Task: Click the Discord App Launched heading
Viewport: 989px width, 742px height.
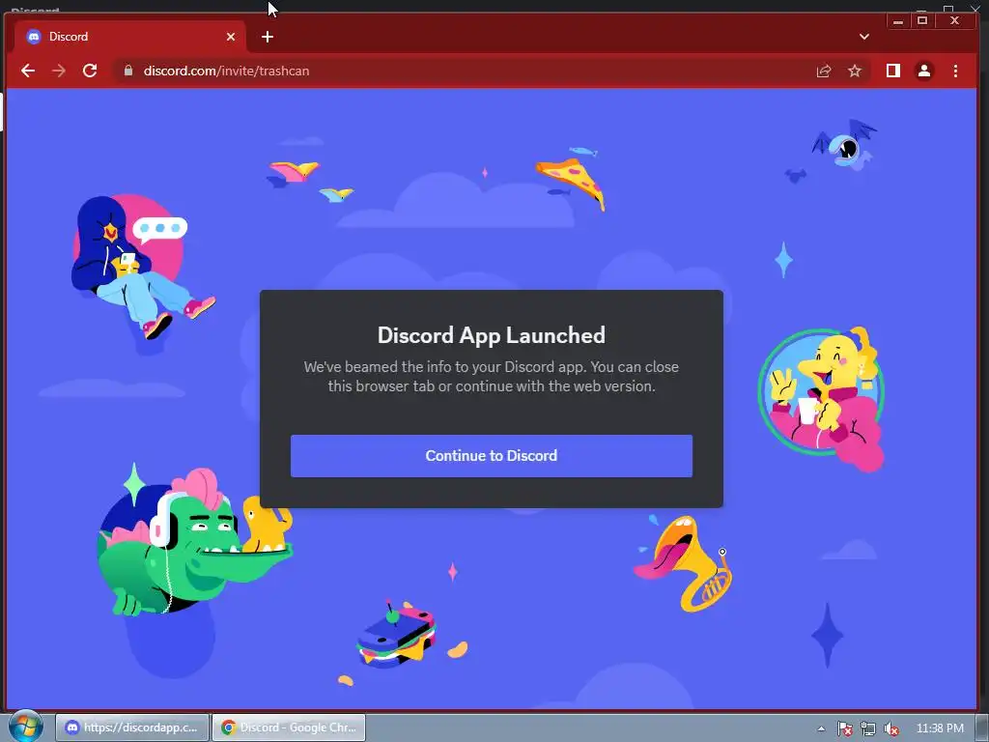Action: tap(492, 335)
